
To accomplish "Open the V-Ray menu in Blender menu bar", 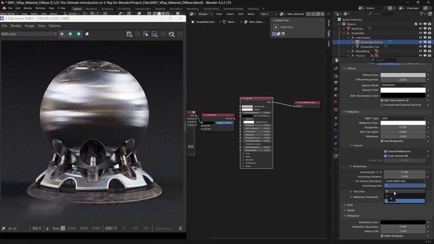I will point(62,8).
